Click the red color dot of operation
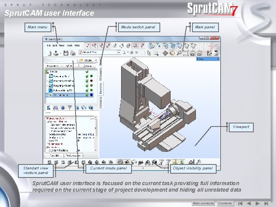 91,81
